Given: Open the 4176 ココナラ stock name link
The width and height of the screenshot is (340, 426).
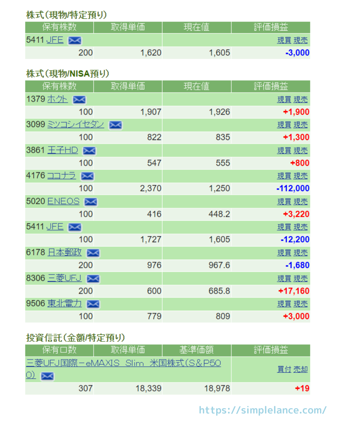Looking at the screenshot, I should [61, 176].
